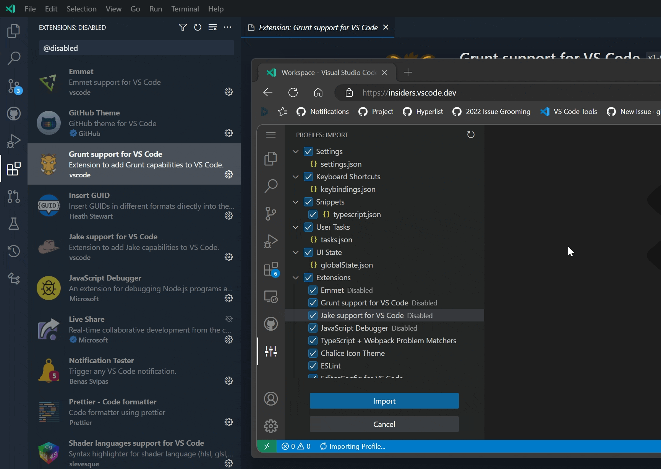Screen dimensions: 661x469
Task: Open Source Control view with 3 pending changes
Action: [x=14, y=86]
